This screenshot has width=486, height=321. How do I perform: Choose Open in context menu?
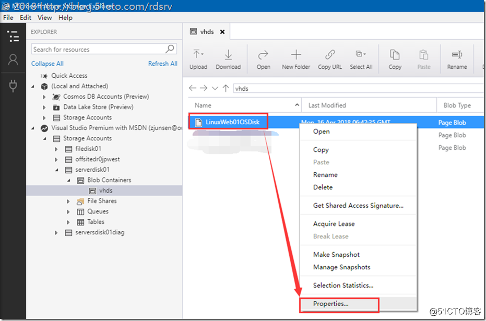pos(358,132)
